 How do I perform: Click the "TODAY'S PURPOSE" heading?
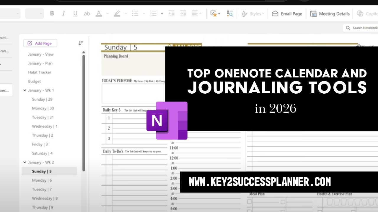[117, 81]
